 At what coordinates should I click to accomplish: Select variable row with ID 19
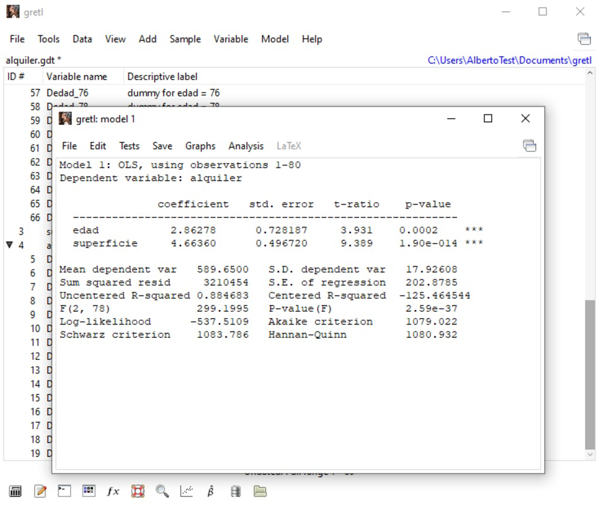click(x=28, y=453)
